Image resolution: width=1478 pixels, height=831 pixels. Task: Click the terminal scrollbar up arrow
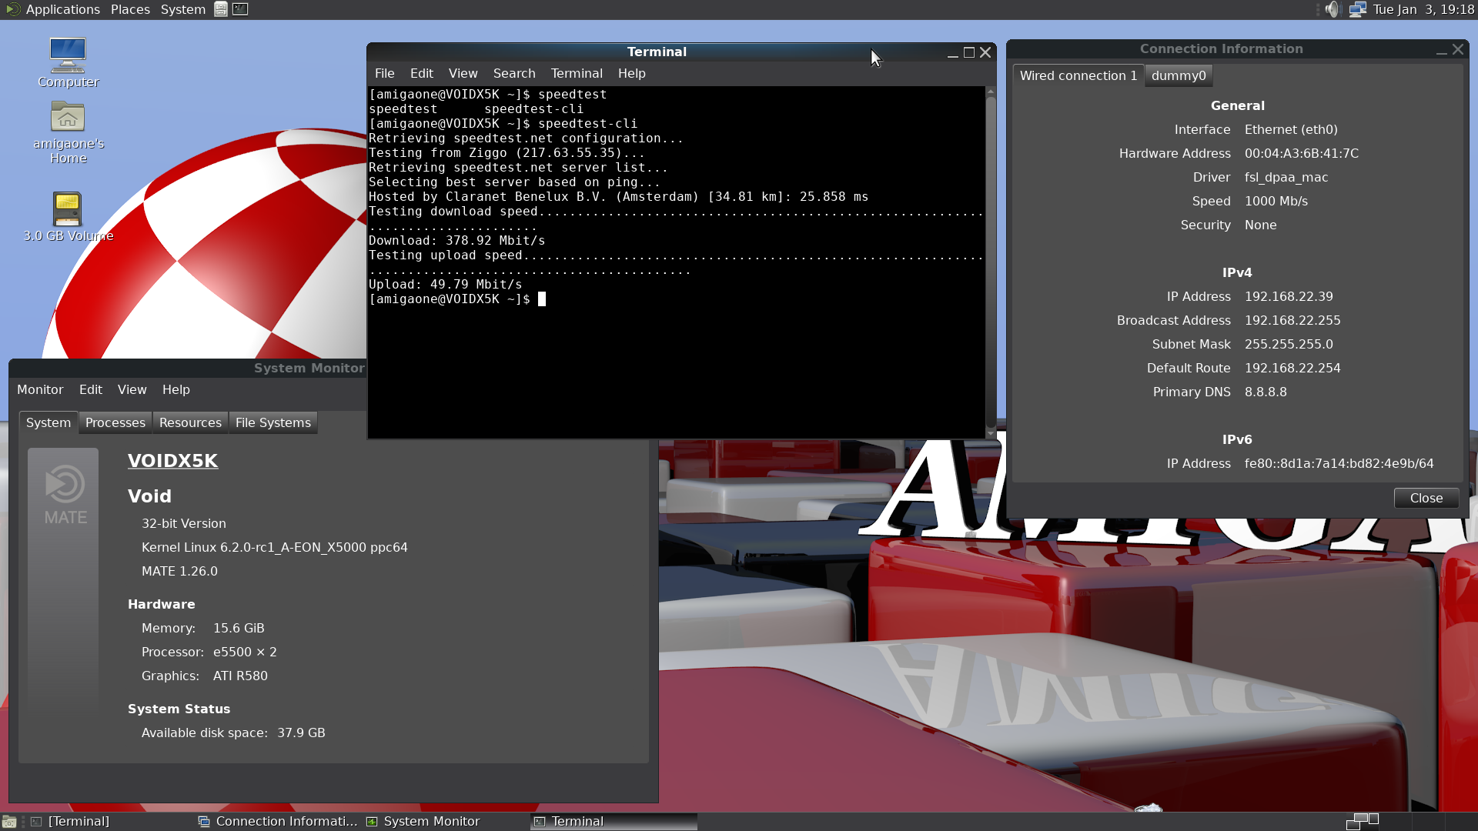[991, 91]
